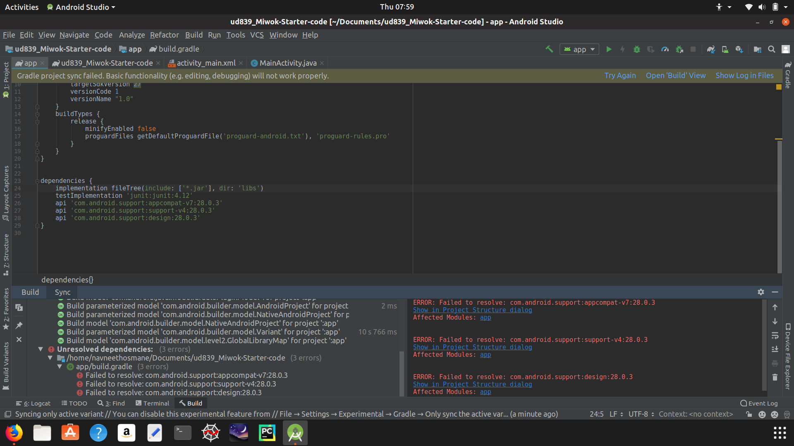
Task: Switch to the activity_main.xml tab
Action: [206, 63]
